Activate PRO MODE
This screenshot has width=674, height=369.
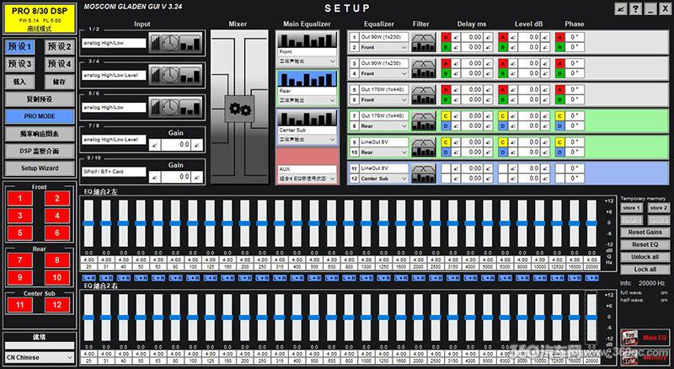click(x=40, y=116)
